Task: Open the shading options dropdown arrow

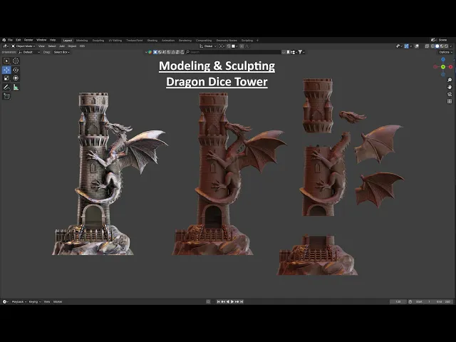Action: point(451,46)
